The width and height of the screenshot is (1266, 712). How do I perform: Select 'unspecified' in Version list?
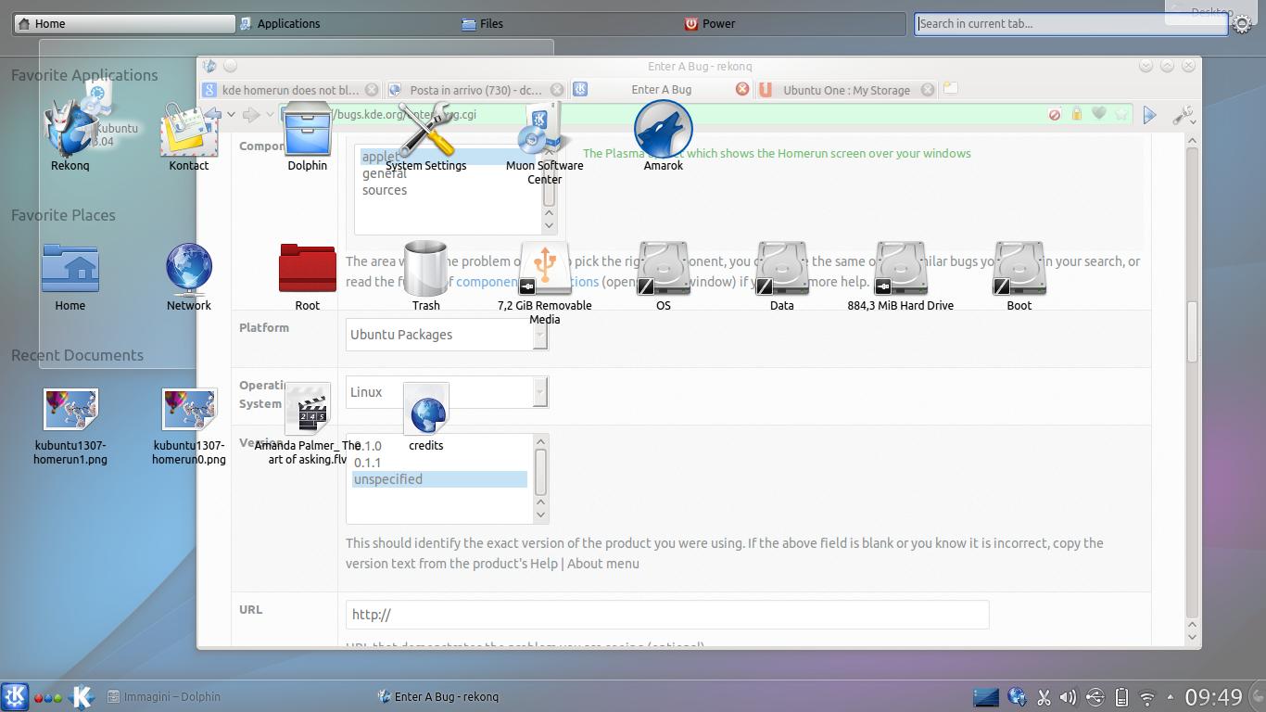pos(439,479)
